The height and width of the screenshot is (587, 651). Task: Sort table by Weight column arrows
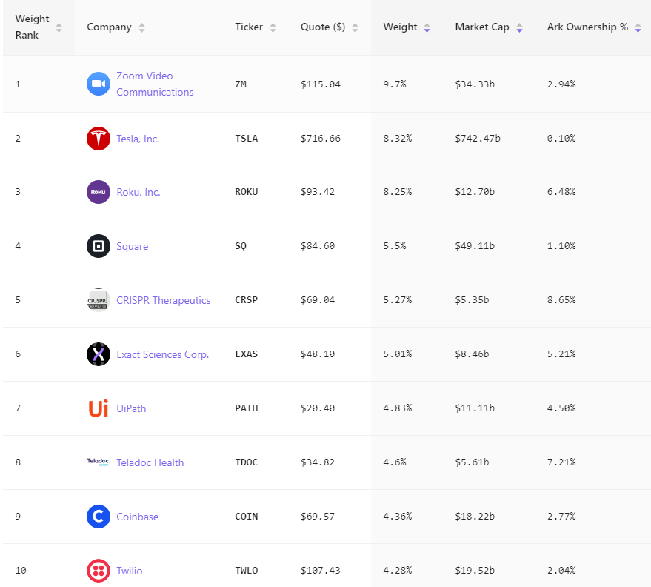[x=427, y=27]
